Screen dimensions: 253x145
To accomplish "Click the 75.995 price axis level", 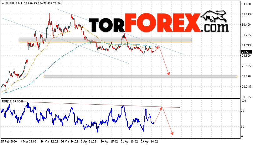I will 246,66.
